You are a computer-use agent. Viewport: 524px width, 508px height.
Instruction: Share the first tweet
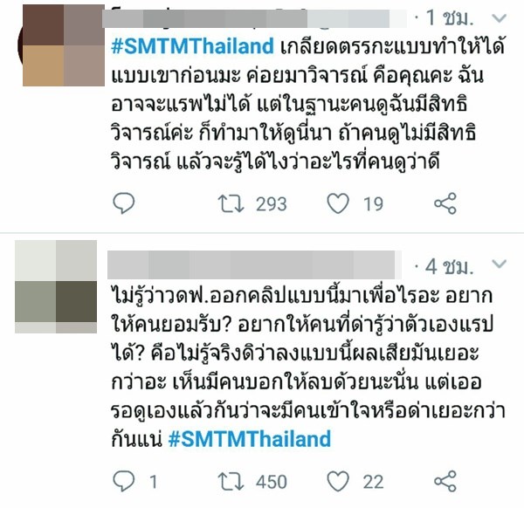pyautogui.click(x=445, y=203)
